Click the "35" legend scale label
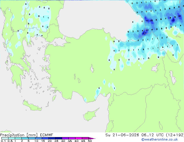The image size is (184, 142). [70, 141]
